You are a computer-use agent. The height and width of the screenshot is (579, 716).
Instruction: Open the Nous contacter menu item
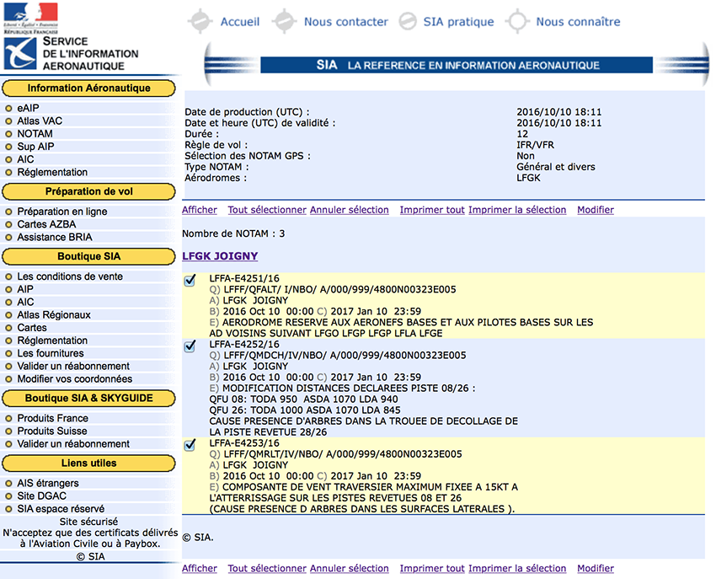(x=346, y=21)
